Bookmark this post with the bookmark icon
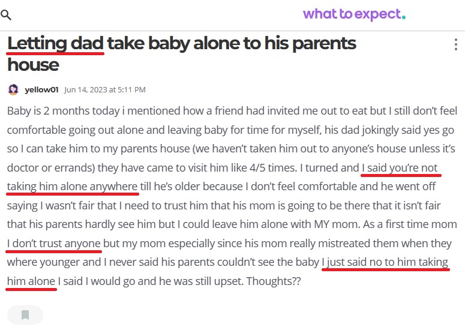 click(x=25, y=315)
